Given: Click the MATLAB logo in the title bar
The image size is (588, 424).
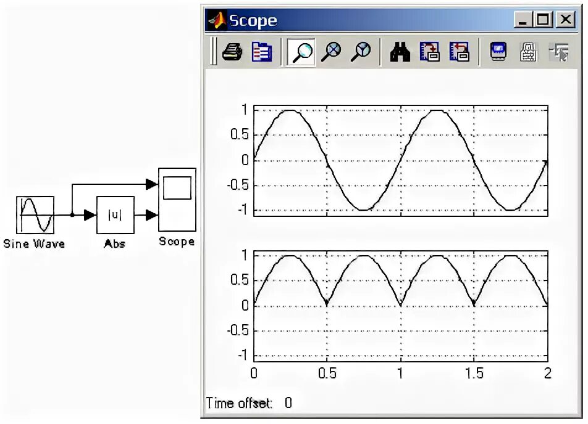Looking at the screenshot, I should pyautogui.click(x=217, y=20).
